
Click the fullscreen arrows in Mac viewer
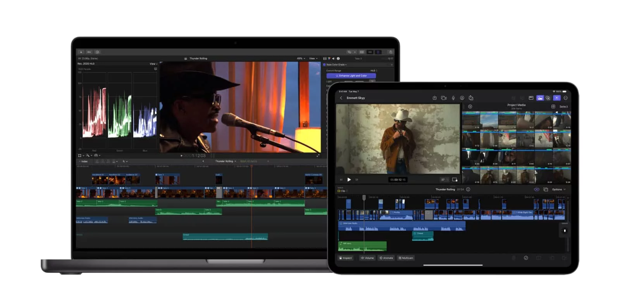(318, 155)
